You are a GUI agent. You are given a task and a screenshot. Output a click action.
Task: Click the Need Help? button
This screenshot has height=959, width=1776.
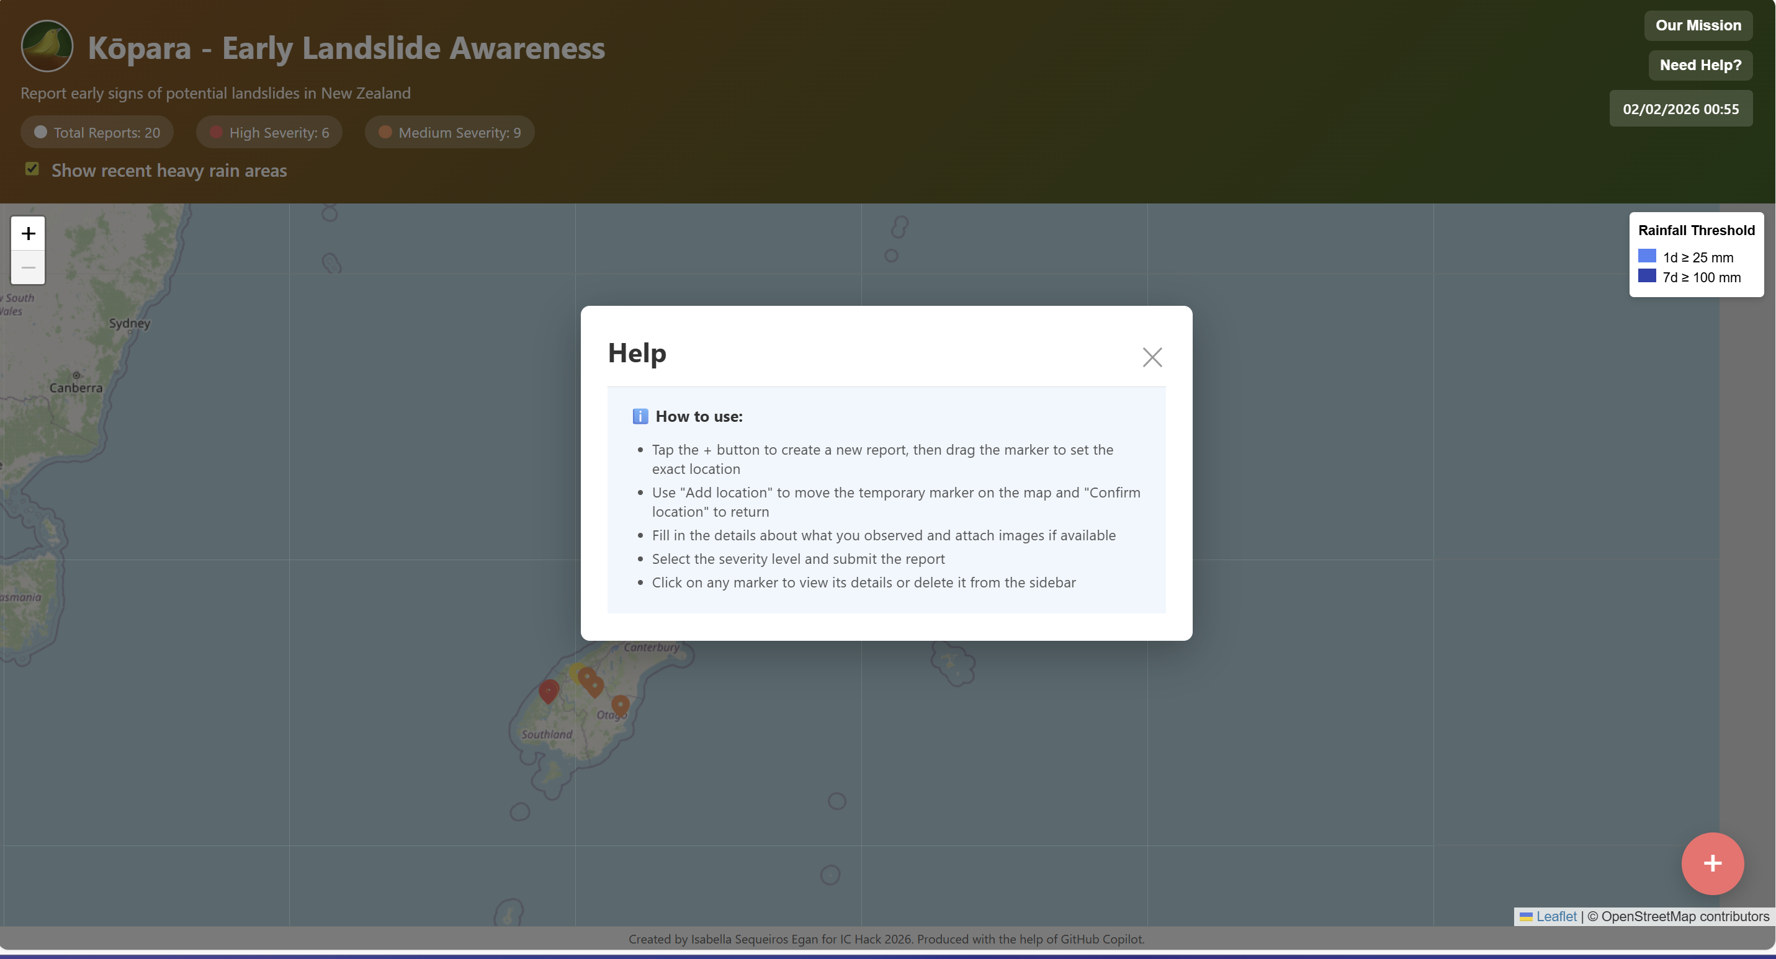tap(1700, 65)
